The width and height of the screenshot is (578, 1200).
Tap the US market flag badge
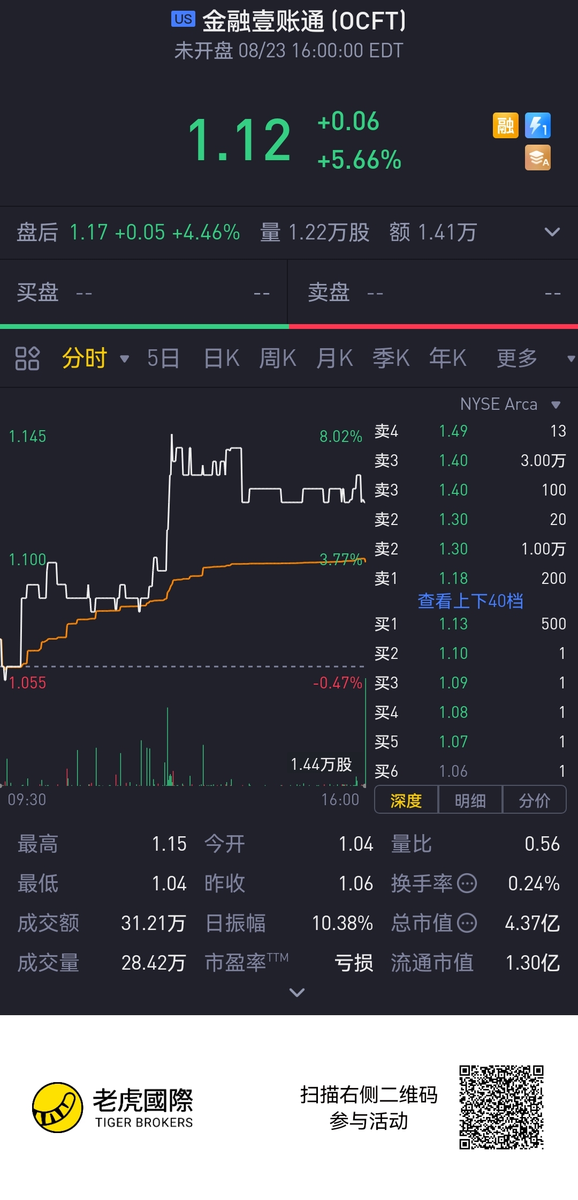pos(183,19)
